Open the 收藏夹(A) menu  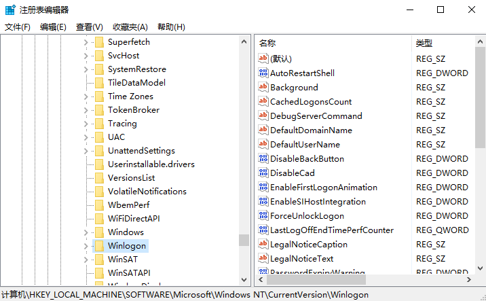[130, 27]
